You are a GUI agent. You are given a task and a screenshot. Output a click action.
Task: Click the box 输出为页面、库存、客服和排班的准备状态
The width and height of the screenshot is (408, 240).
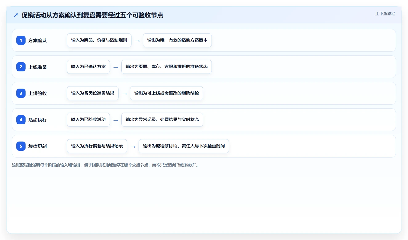pos(167,67)
